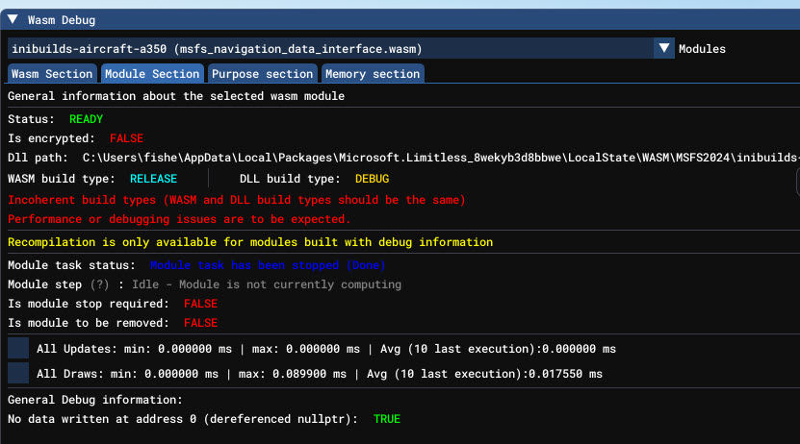Click the inibuilds-aircraft-a350 module combo box

pyautogui.click(x=329, y=48)
